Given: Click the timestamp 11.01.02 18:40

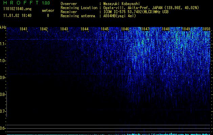Looking at the screenshot, I should point(17,16).
